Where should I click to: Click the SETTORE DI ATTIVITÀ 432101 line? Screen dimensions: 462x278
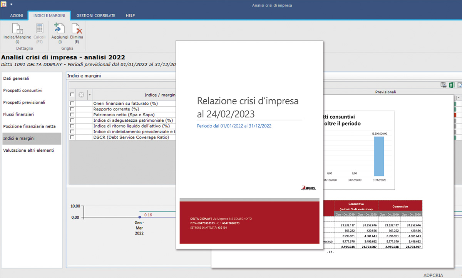[x=209, y=228]
